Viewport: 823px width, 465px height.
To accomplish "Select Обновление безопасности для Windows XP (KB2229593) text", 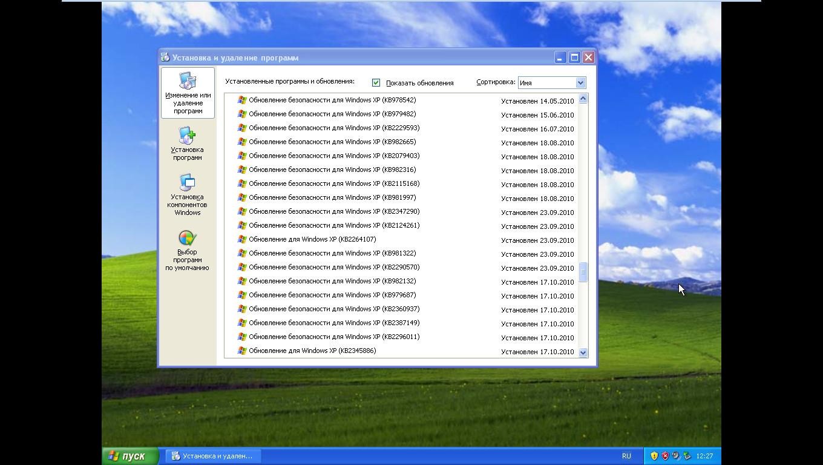I will [334, 128].
